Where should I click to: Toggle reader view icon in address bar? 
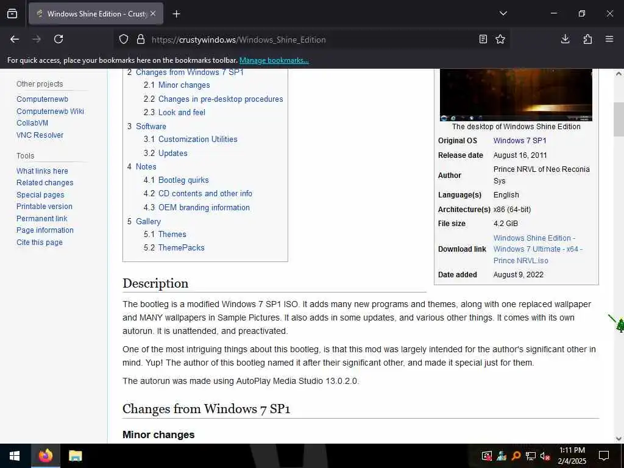[483, 39]
